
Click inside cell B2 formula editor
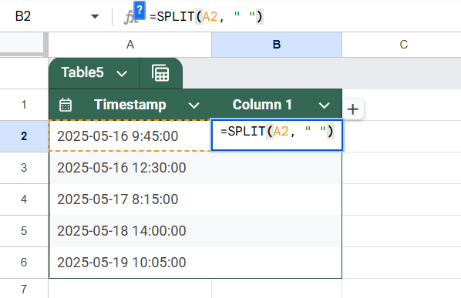click(277, 135)
